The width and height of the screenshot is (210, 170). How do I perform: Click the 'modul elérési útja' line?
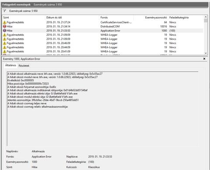click(40, 97)
